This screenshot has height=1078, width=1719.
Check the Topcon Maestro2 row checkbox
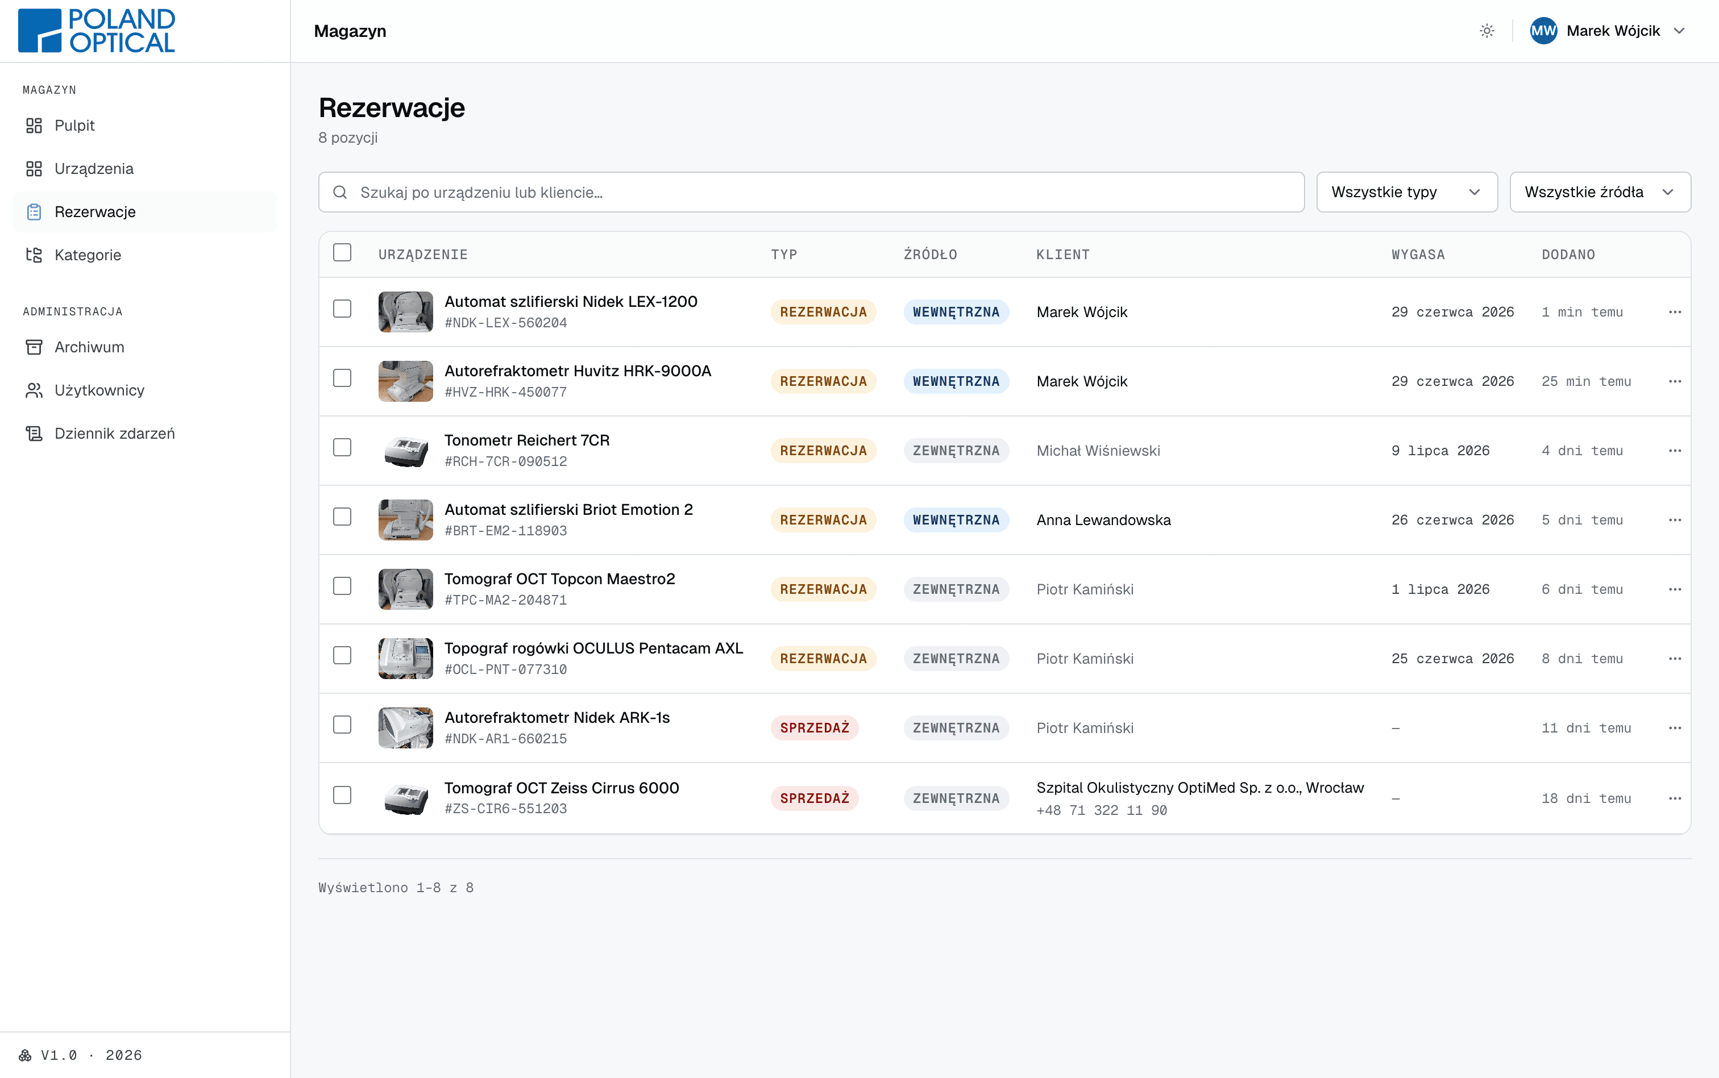click(342, 586)
